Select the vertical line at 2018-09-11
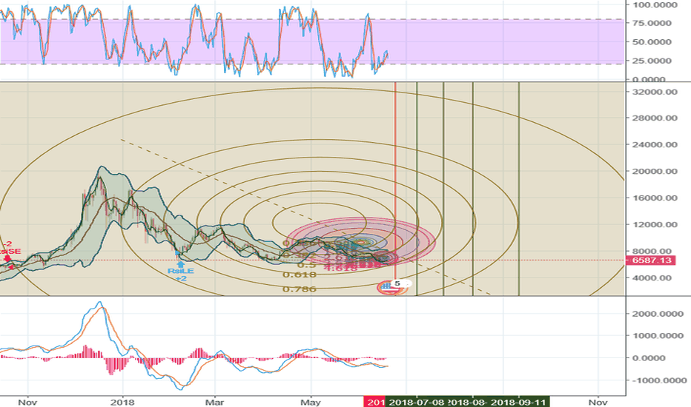Screen dimensions: 691x407 click(x=519, y=189)
